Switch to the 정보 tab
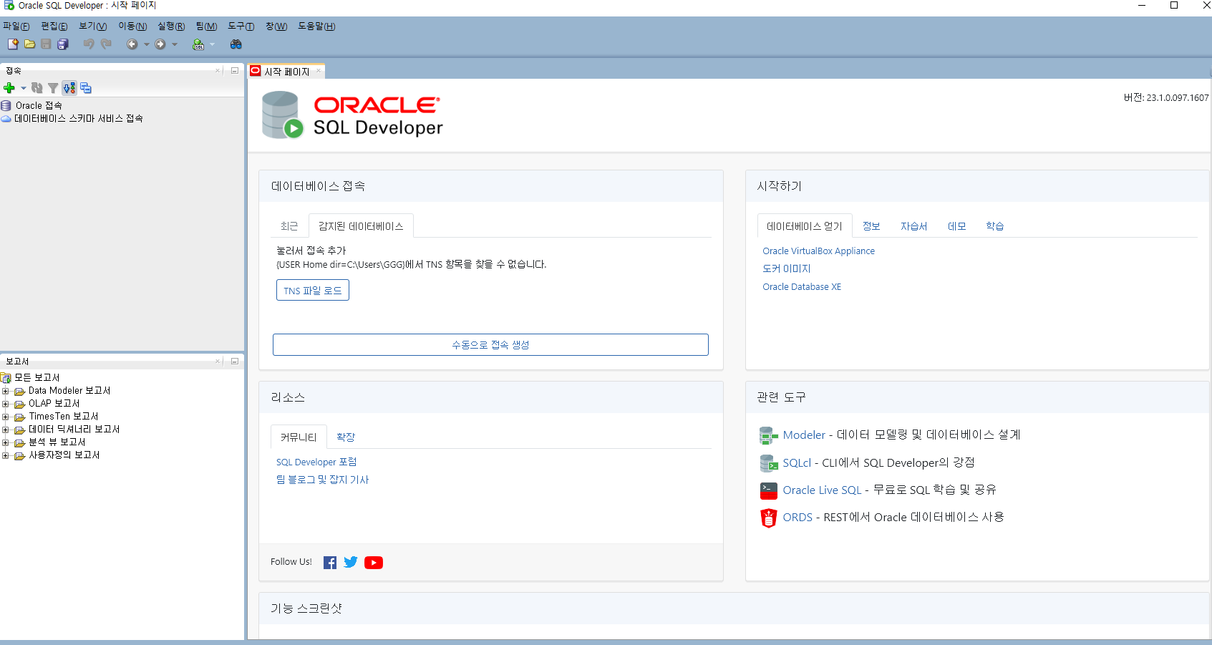The width and height of the screenshot is (1212, 645). coord(871,226)
